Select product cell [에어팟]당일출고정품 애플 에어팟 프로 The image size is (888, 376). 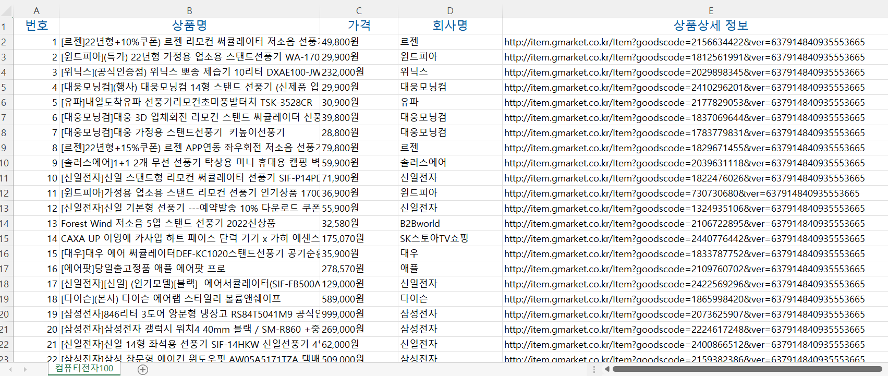click(189, 269)
